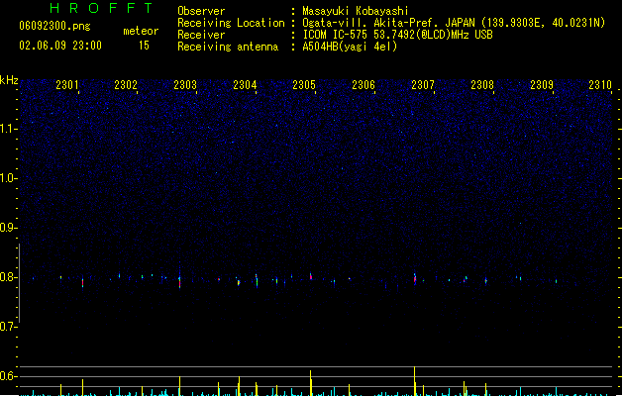
Task: Click the 'Receiving antenna' label
Action: point(228,47)
